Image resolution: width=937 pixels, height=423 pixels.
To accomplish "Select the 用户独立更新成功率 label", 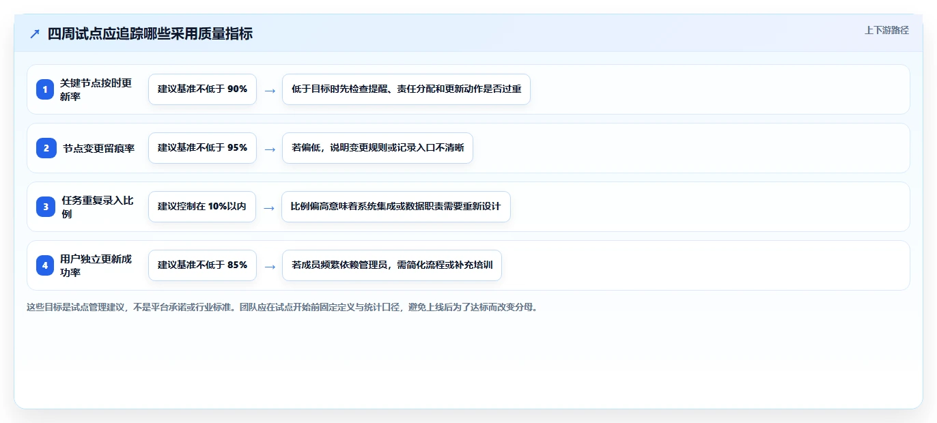I will tap(96, 265).
